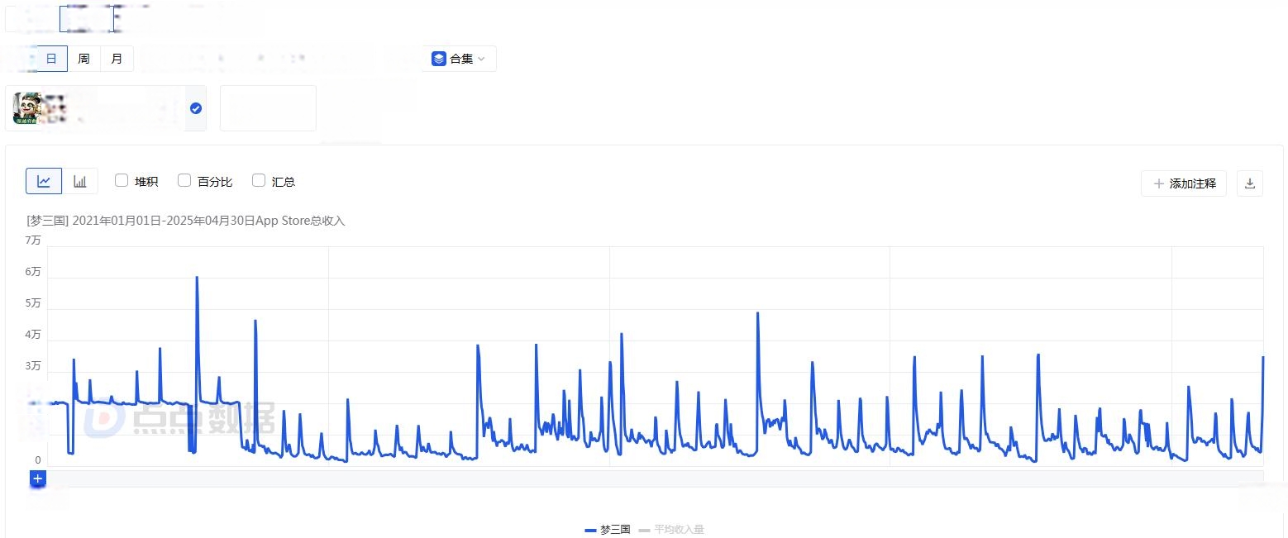Switch to the 日 daily view tab
This screenshot has height=538, width=1288.
point(51,59)
